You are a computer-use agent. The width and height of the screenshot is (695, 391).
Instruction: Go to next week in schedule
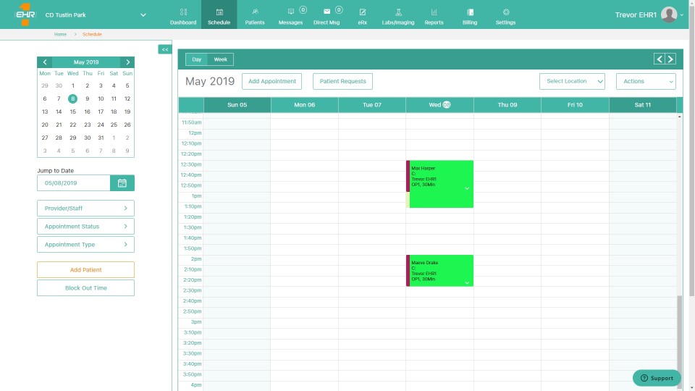click(670, 59)
